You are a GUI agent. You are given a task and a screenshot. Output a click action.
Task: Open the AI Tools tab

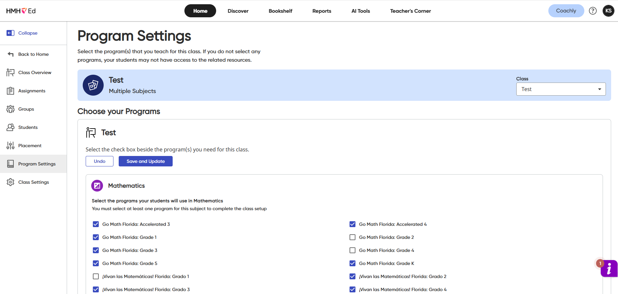[361, 11]
